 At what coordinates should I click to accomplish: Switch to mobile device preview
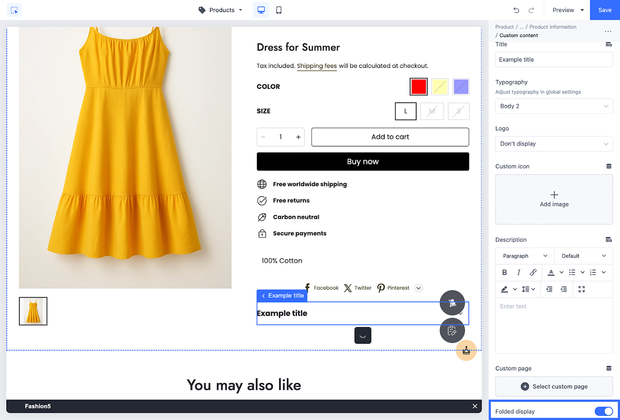279,10
